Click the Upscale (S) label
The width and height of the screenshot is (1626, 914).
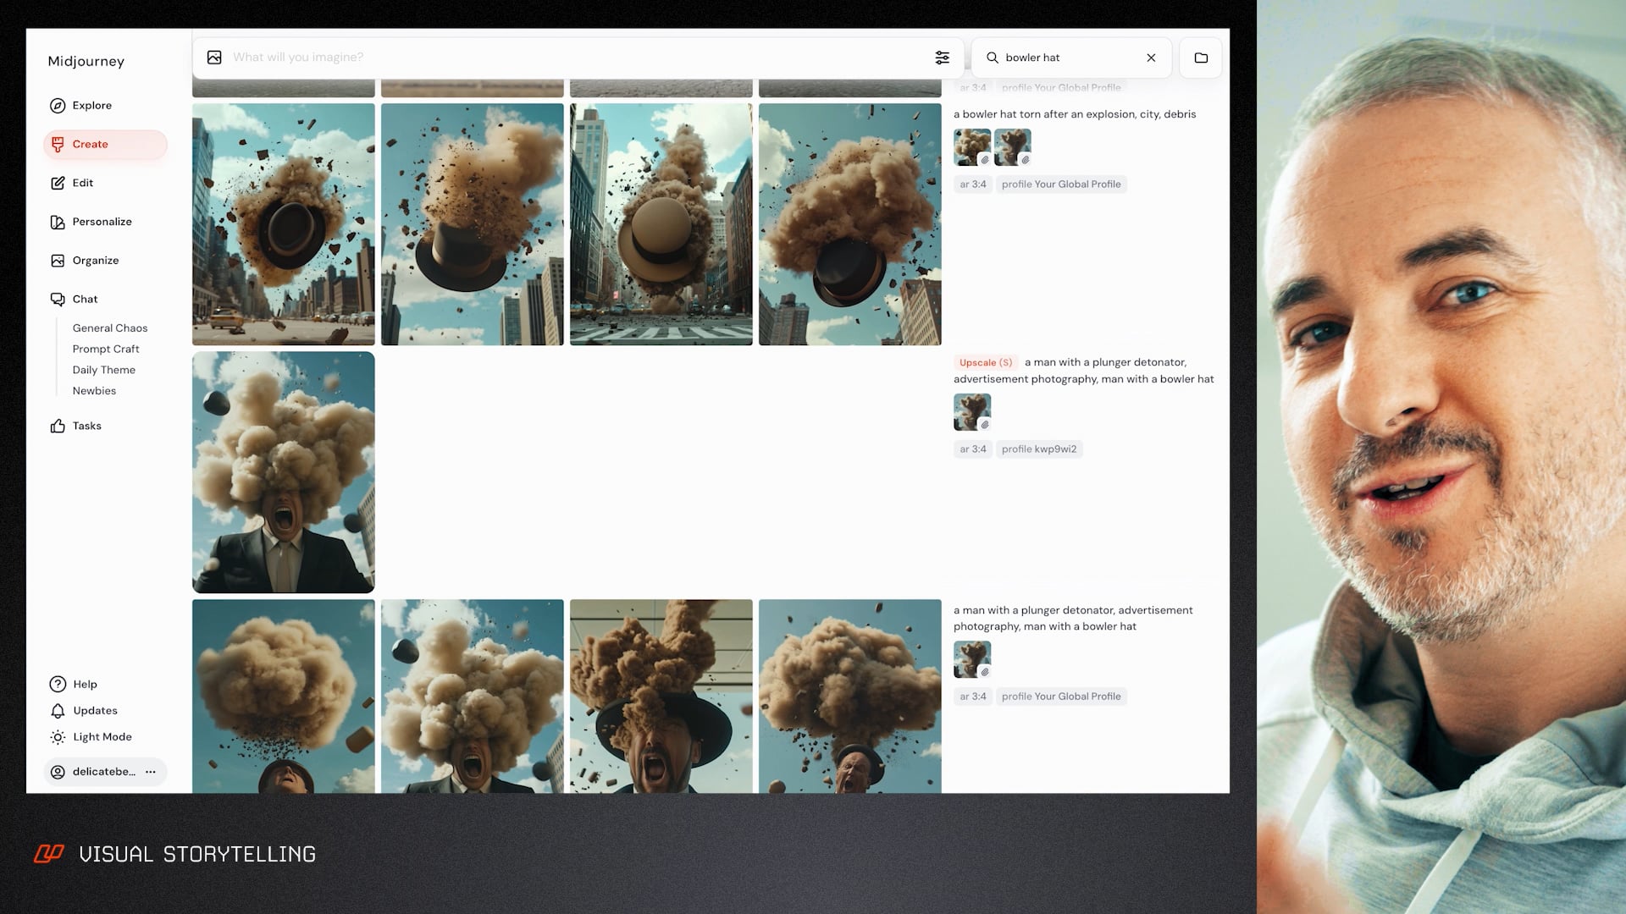coord(985,362)
